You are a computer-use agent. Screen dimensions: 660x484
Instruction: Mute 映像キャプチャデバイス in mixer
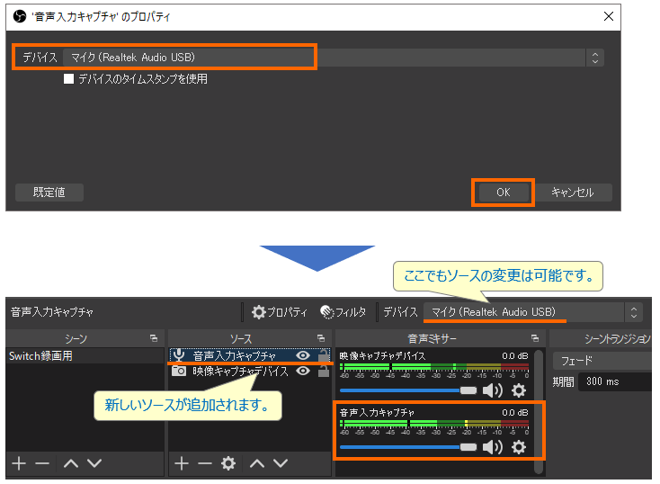[493, 390]
